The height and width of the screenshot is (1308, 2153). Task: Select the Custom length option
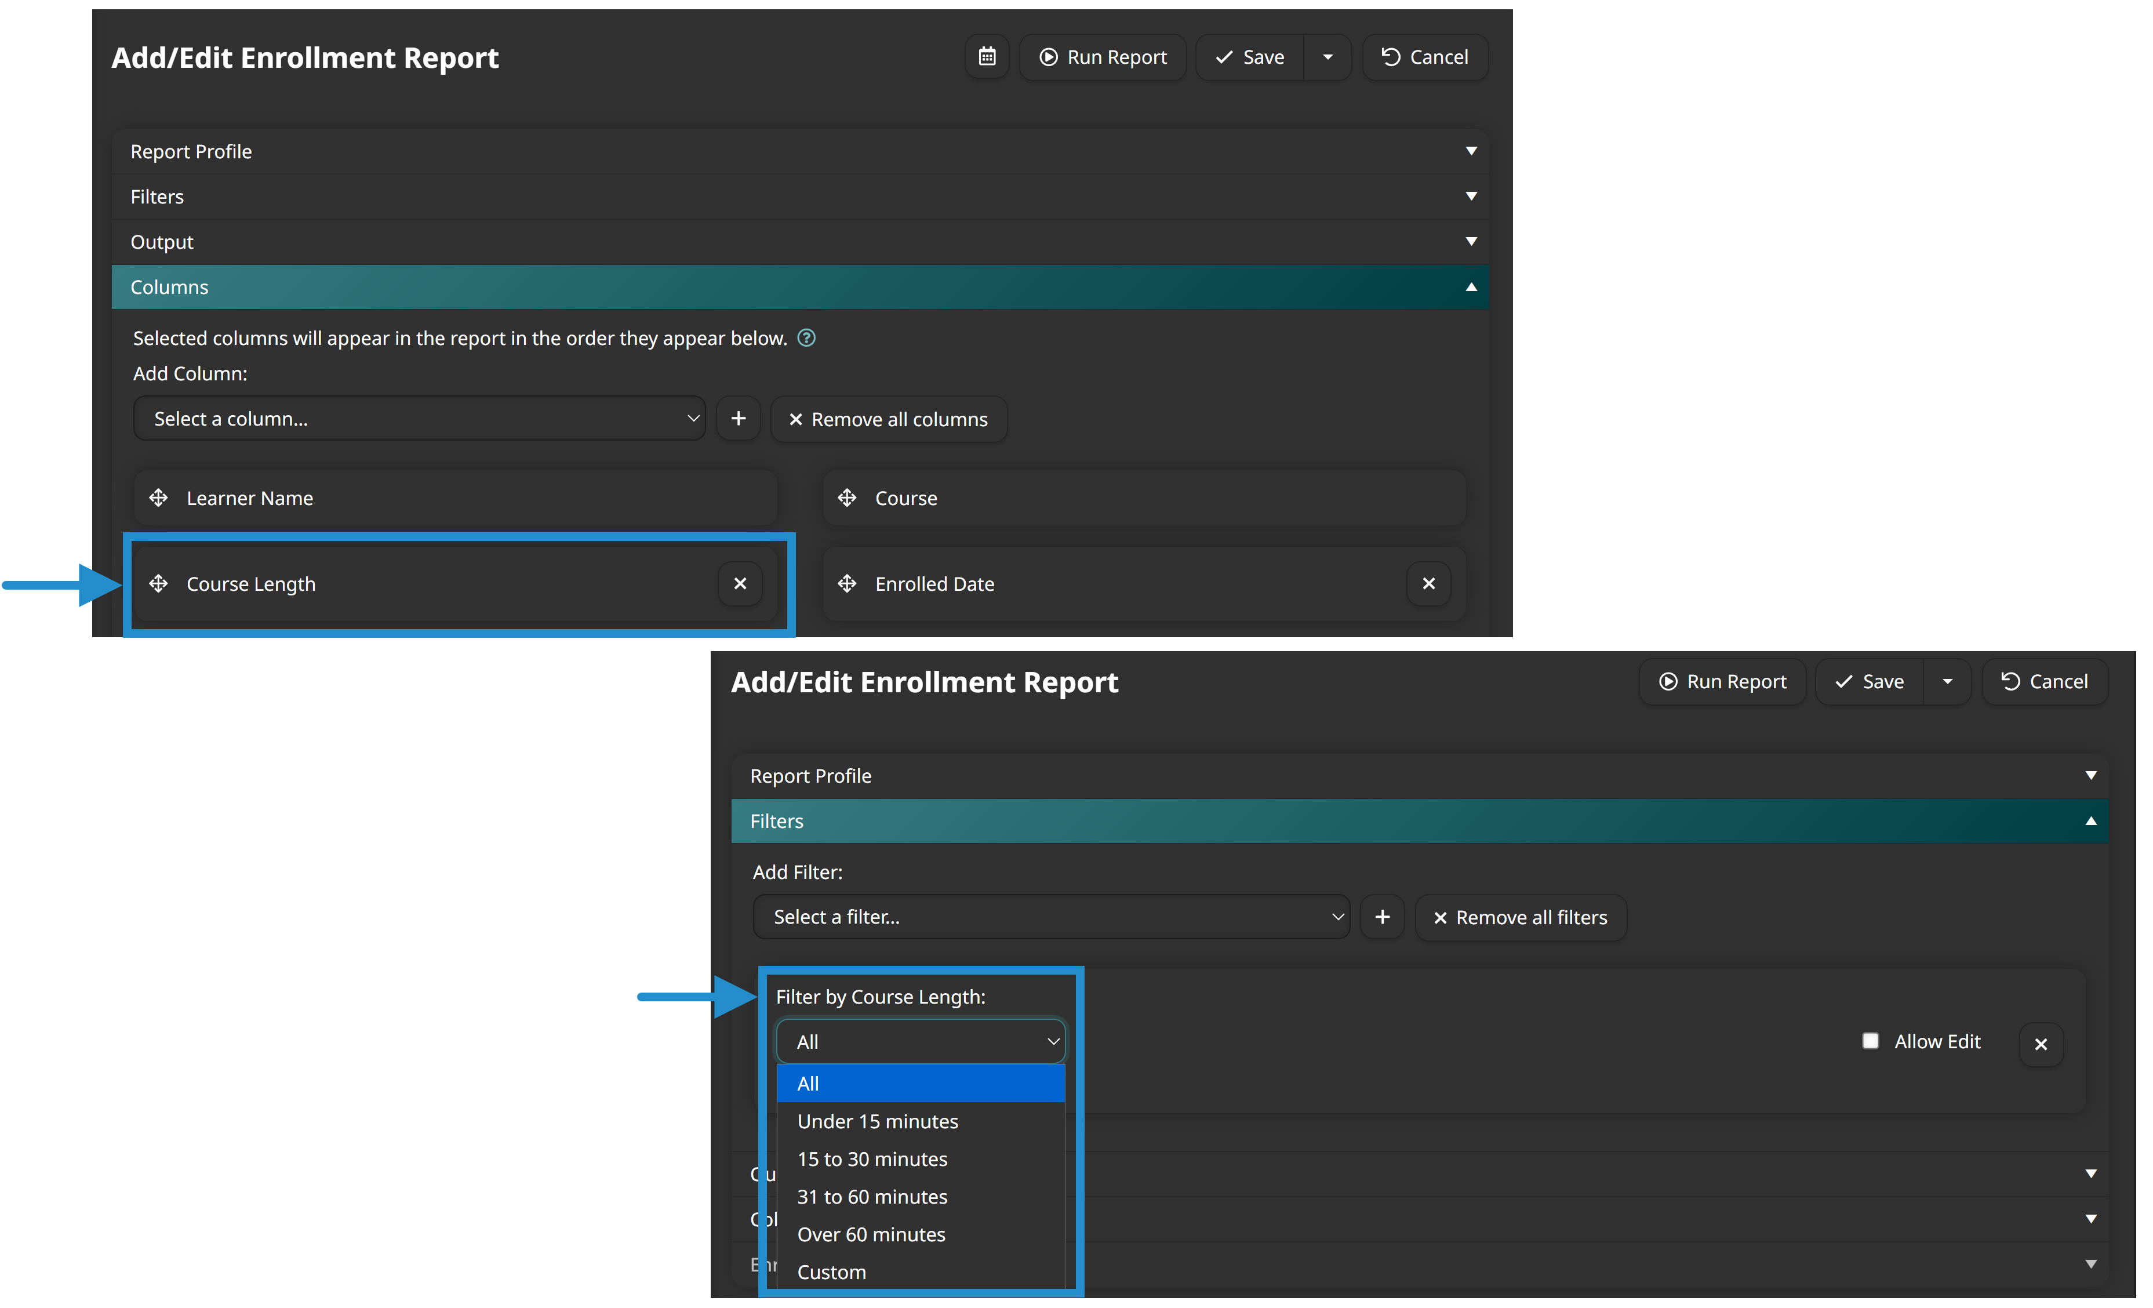[x=831, y=1272]
